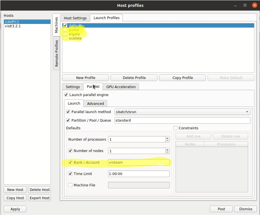Maximize the Host profiles window
Viewport: 260px width, 215px height.
coord(245,5)
